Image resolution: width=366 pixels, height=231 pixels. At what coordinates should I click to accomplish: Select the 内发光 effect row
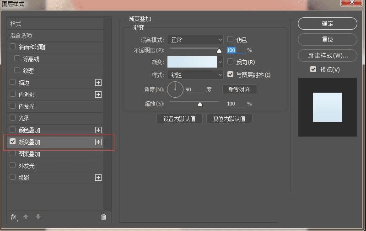coord(55,106)
